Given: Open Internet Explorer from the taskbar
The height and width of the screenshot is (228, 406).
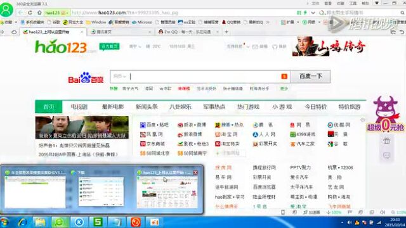Looking at the screenshot, I should click(x=23, y=222).
